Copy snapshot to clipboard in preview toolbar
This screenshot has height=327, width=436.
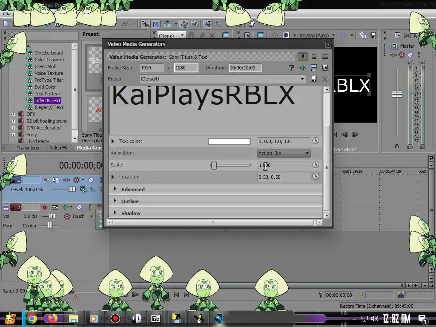click(x=363, y=35)
